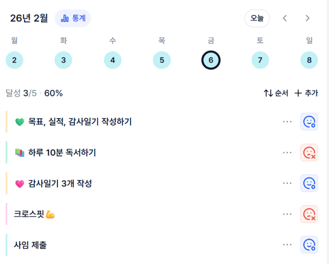The height and width of the screenshot is (264, 329).
Task: Go to previous week with left chevron
Action: point(285,18)
